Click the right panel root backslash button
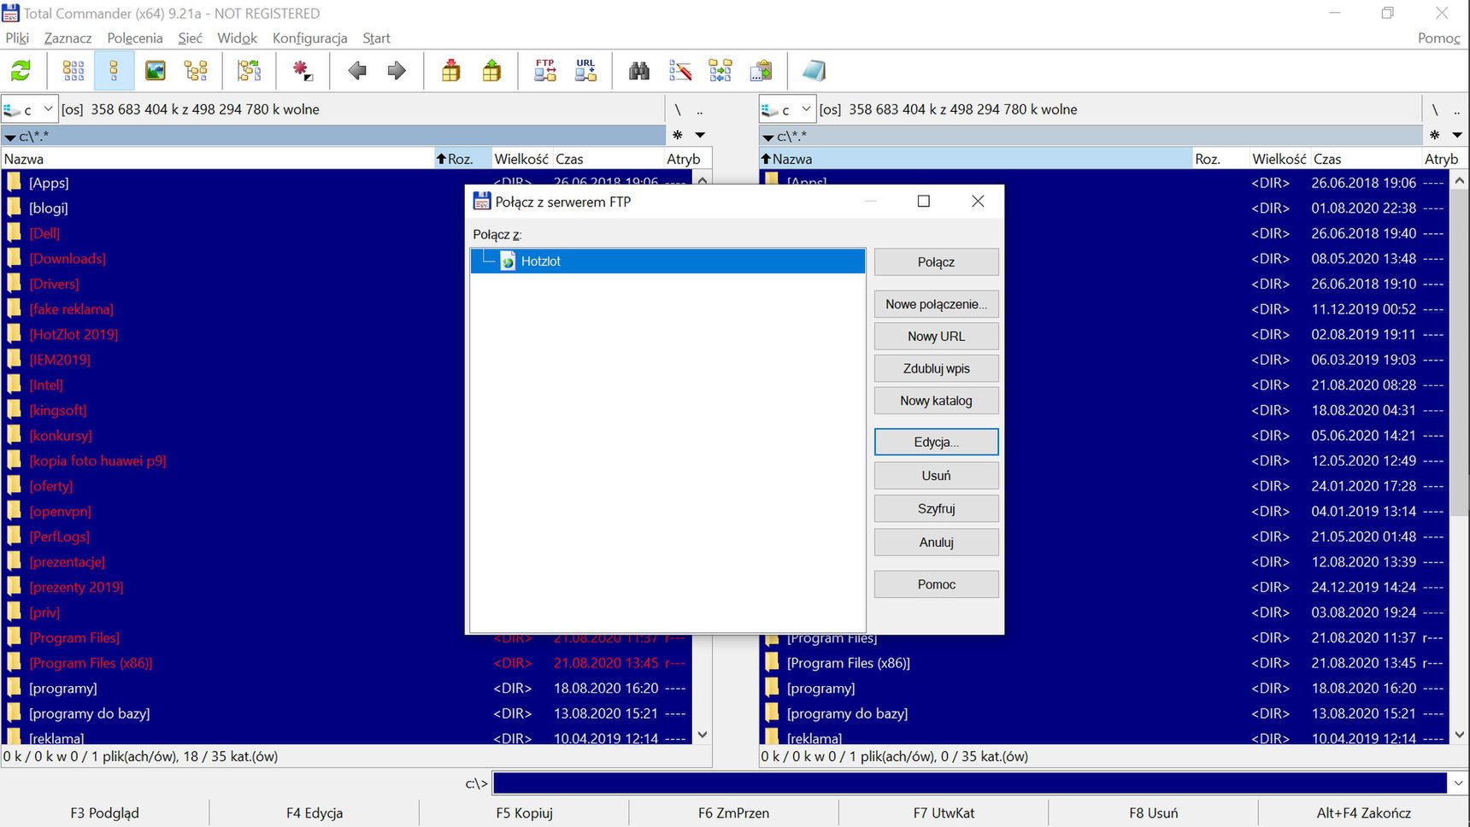Screen dimensions: 1470x827 click(1435, 109)
